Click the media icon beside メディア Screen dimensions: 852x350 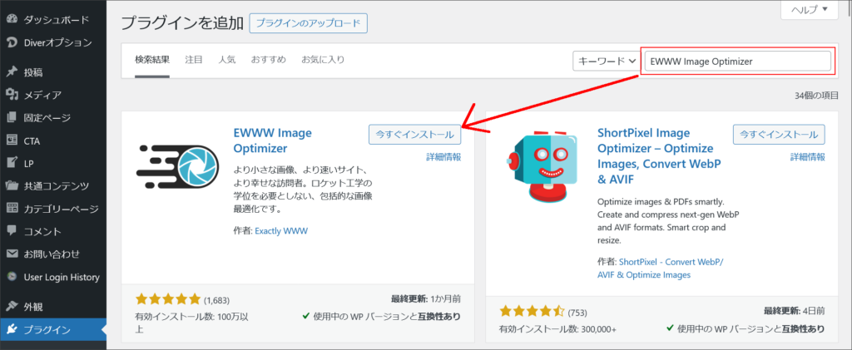[x=12, y=95]
